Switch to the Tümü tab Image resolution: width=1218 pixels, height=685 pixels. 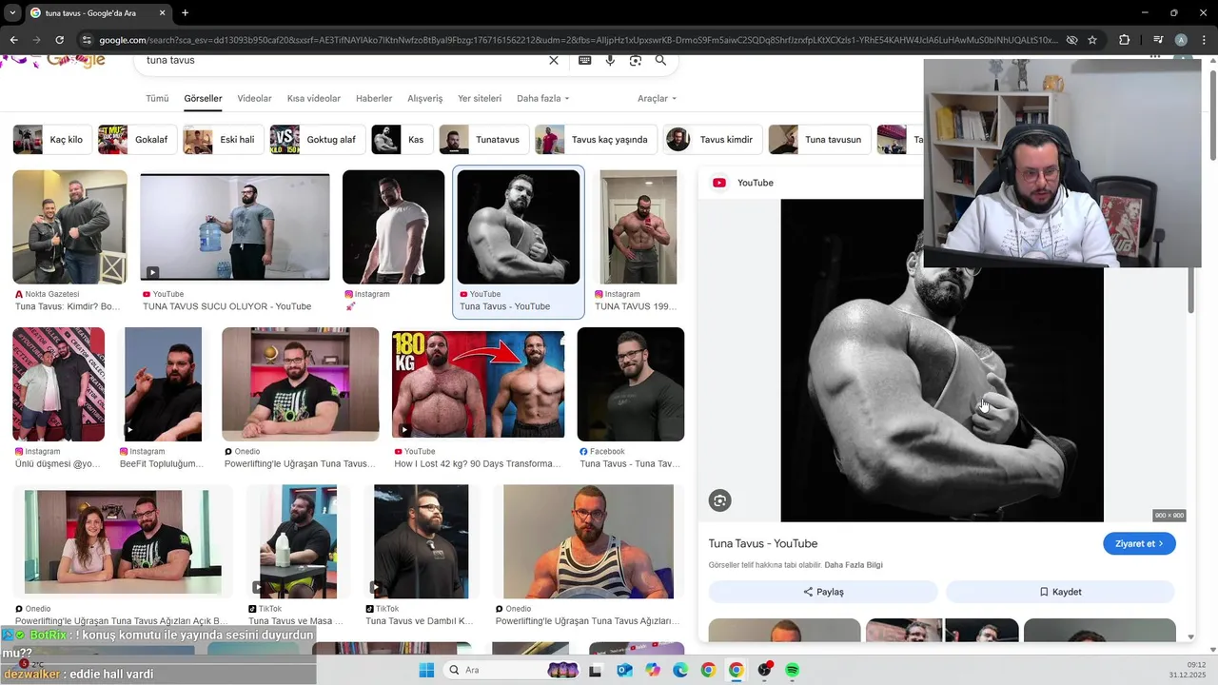click(157, 98)
